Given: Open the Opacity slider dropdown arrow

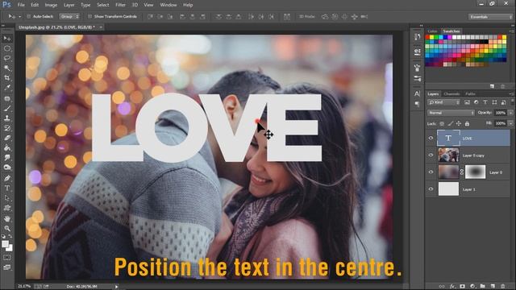Looking at the screenshot, I should 510,113.
